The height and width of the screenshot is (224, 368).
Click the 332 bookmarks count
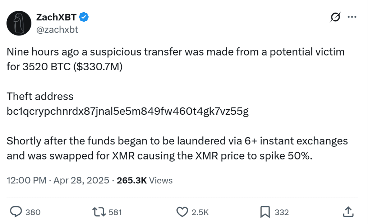(x=282, y=212)
